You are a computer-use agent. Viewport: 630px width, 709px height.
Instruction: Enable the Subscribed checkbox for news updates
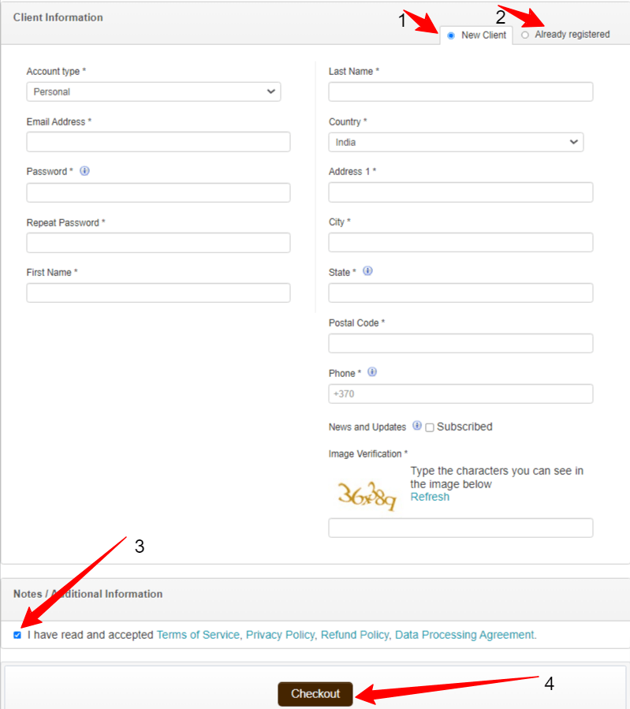[x=429, y=427]
